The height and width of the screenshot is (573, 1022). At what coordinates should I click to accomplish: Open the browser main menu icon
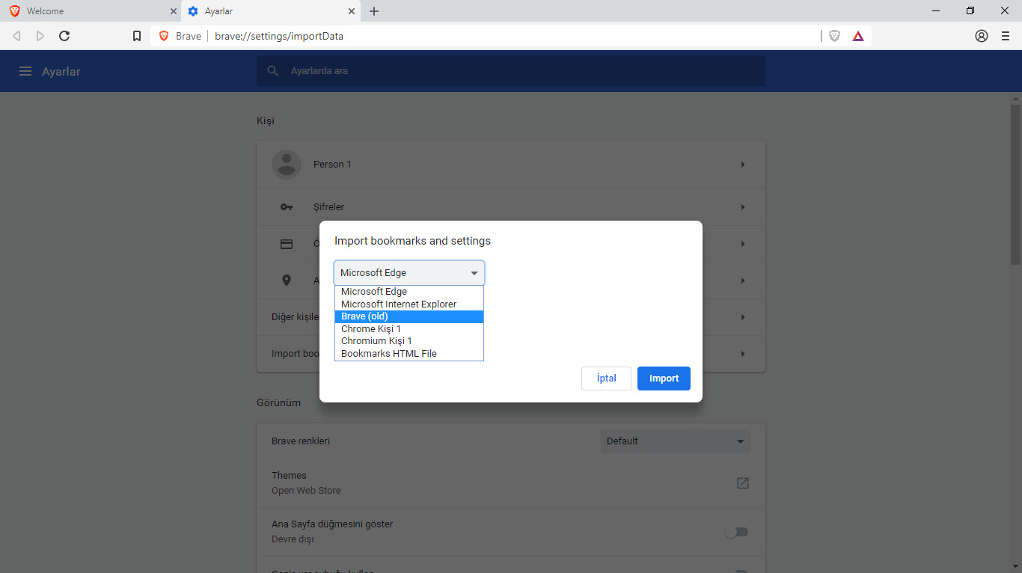[x=1006, y=36]
